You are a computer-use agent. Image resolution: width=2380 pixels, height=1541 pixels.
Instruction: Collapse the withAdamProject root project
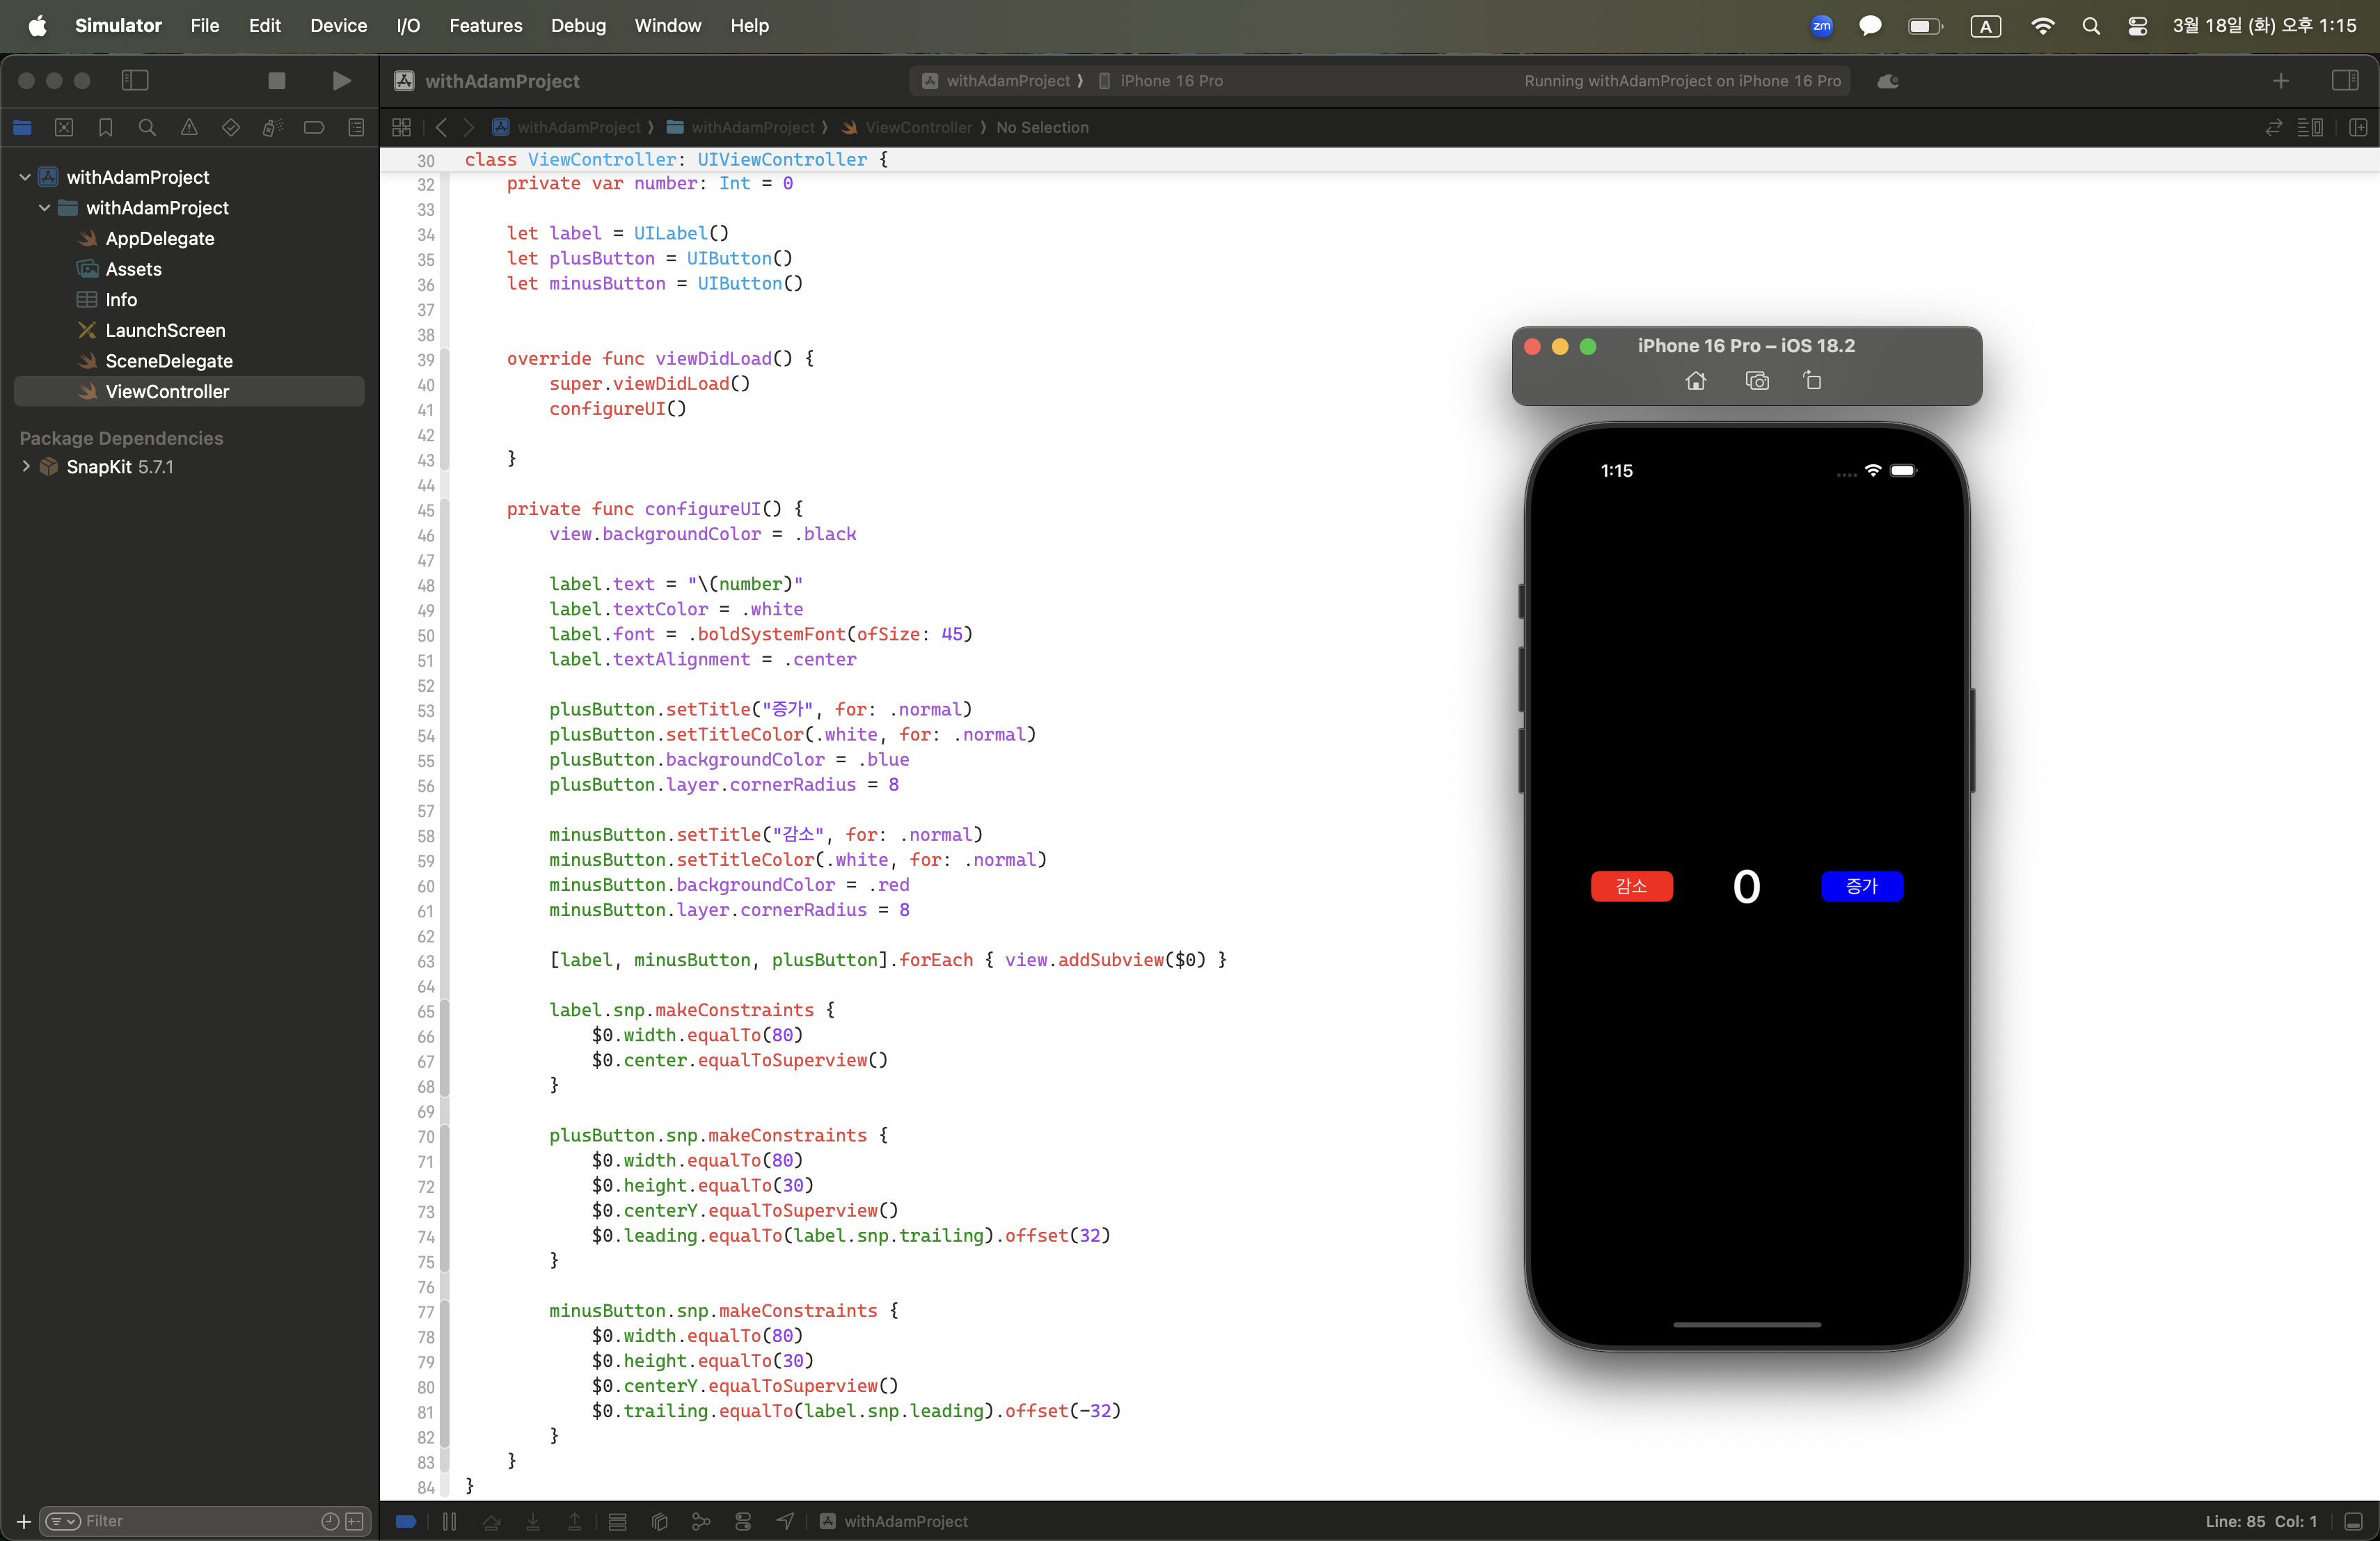pos(25,177)
